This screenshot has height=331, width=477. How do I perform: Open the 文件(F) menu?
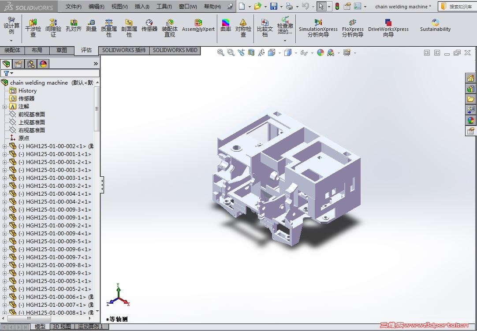pyautogui.click(x=74, y=6)
